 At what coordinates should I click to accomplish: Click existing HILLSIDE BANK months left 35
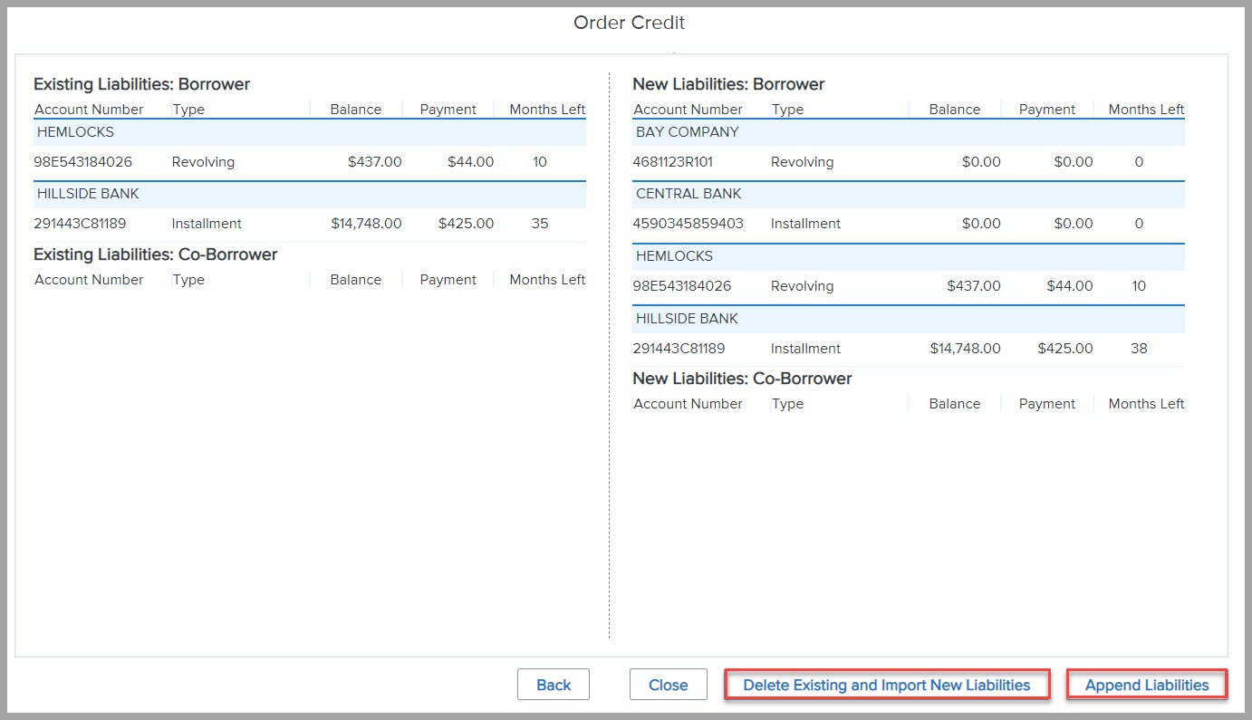tap(540, 224)
